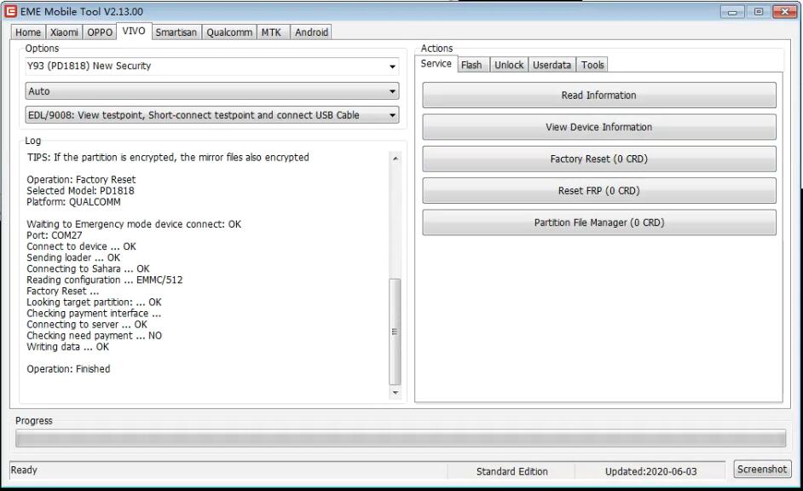Minimize the EME Mobile Tool window

tap(732, 12)
